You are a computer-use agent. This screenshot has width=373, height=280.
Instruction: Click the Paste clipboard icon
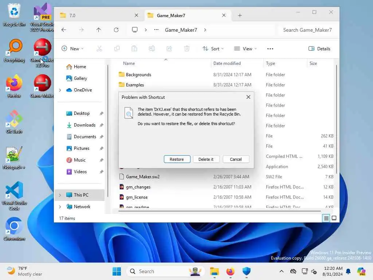pos(134,49)
